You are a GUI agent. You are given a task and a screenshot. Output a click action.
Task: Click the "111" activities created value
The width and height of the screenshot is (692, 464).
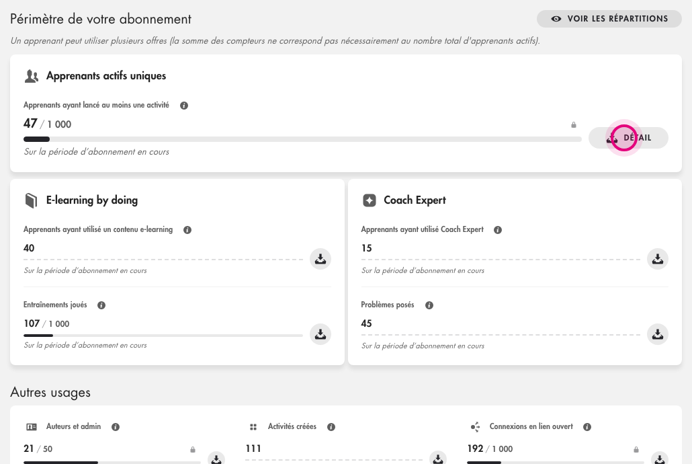253,449
